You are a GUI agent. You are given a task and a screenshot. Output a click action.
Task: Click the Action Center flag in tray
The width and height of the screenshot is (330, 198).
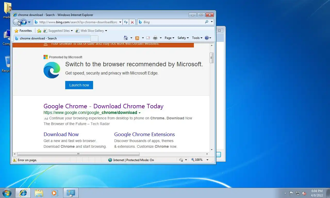pyautogui.click(x=291, y=193)
